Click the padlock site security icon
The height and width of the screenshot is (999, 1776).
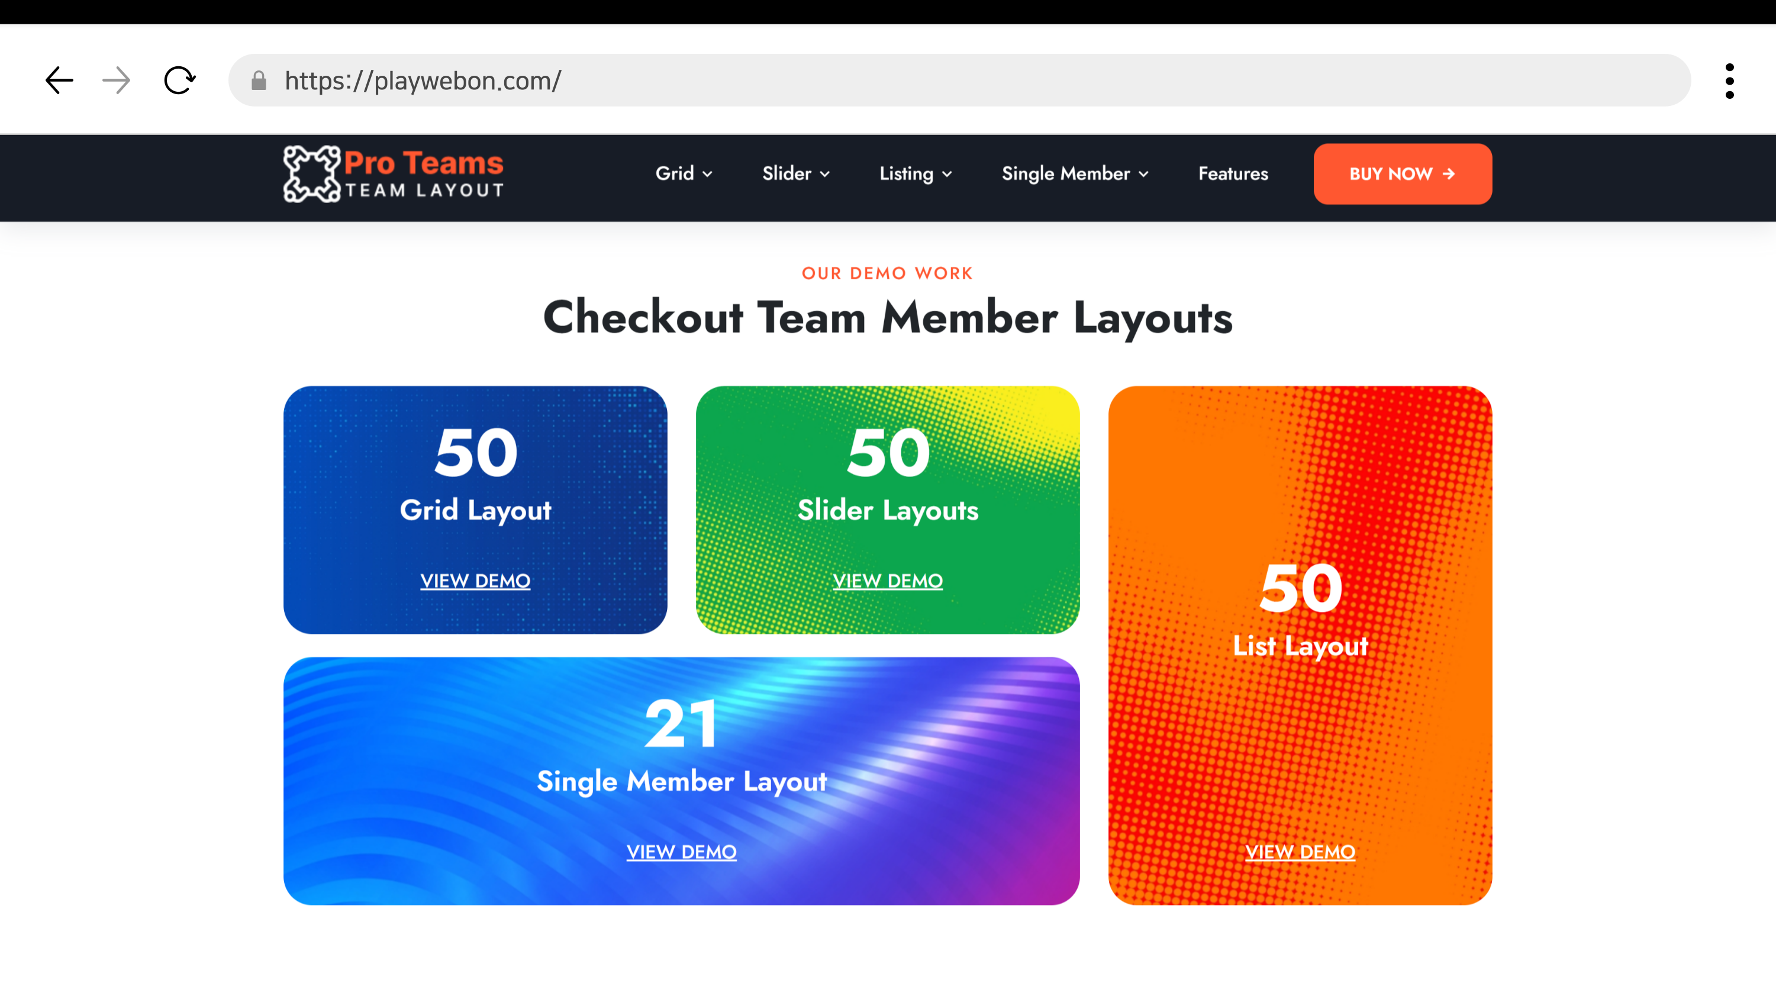259,81
